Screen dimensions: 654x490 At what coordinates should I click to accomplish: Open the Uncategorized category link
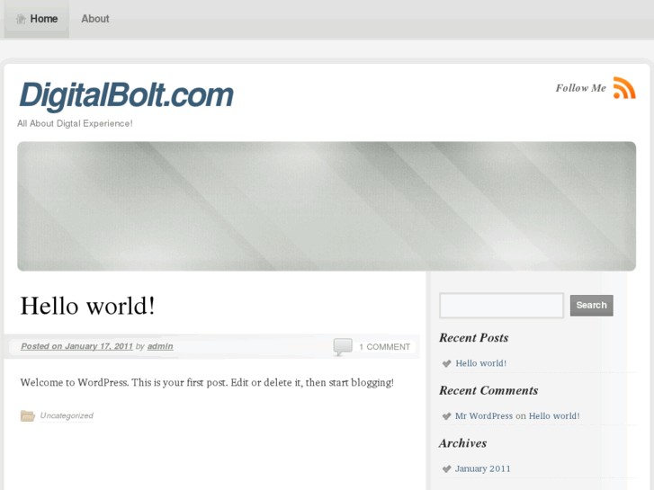click(x=67, y=415)
